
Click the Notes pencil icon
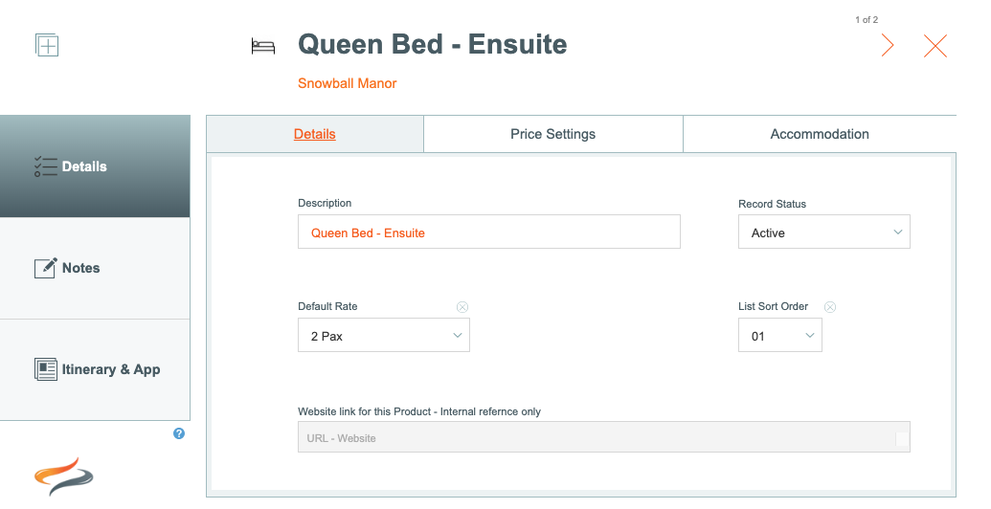[45, 268]
